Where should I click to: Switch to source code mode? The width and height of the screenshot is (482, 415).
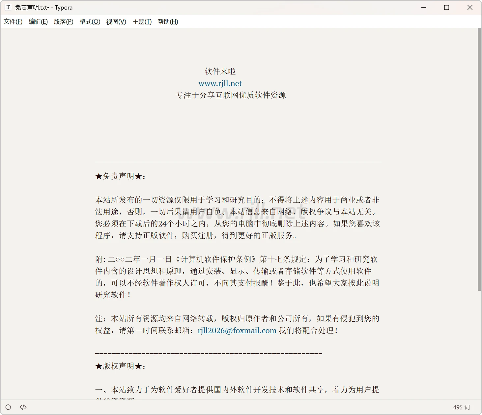[x=23, y=407]
